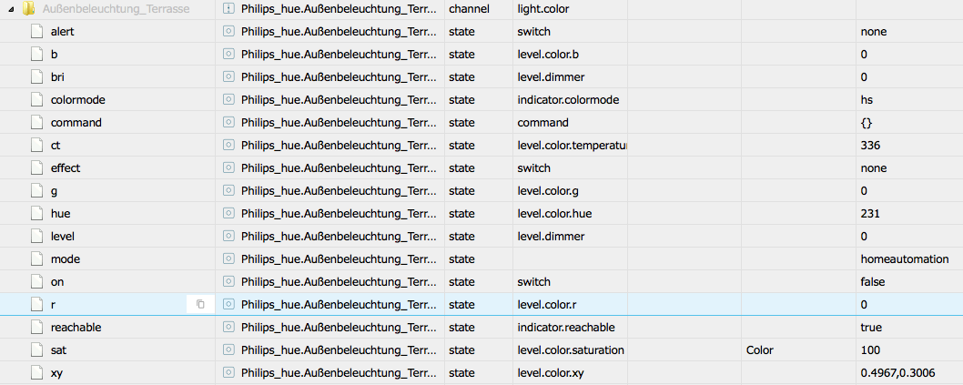The image size is (963, 385).
Task: Click the state type icon in the reachable row
Action: coord(228,328)
